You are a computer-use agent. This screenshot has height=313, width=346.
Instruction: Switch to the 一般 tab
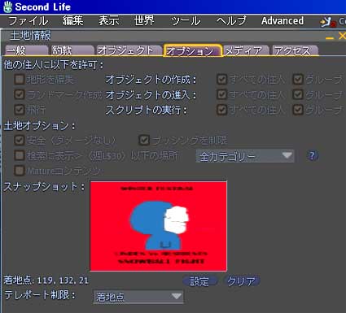26,50
